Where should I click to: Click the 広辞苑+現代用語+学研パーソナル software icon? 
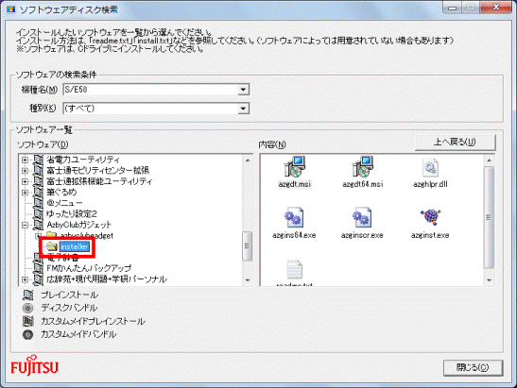coord(38,279)
